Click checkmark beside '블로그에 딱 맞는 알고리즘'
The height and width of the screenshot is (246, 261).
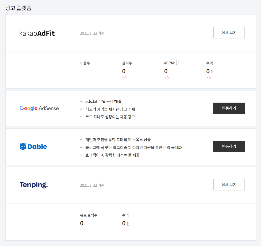coord(81,147)
